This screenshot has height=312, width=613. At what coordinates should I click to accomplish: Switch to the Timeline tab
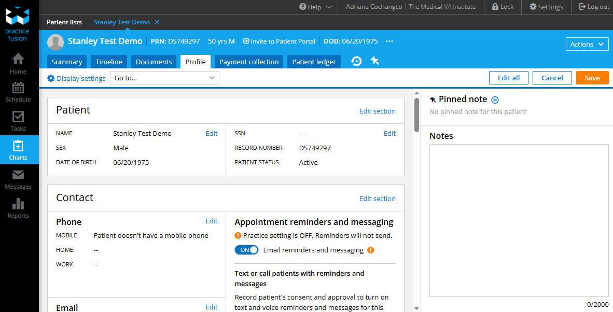tap(109, 62)
